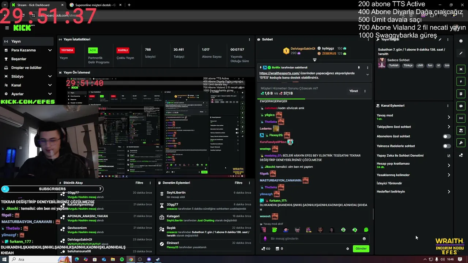Image resolution: width=468 pixels, height=263 pixels.
Task: Select Başarılar in left navigation
Action: pos(28,59)
